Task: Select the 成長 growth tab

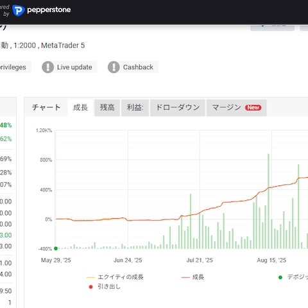Action: click(80, 108)
